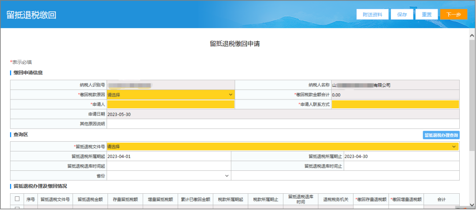The width and height of the screenshot is (476, 210).
Task: Click the 存量留抵税额 column header
Action: pyautogui.click(x=125, y=199)
